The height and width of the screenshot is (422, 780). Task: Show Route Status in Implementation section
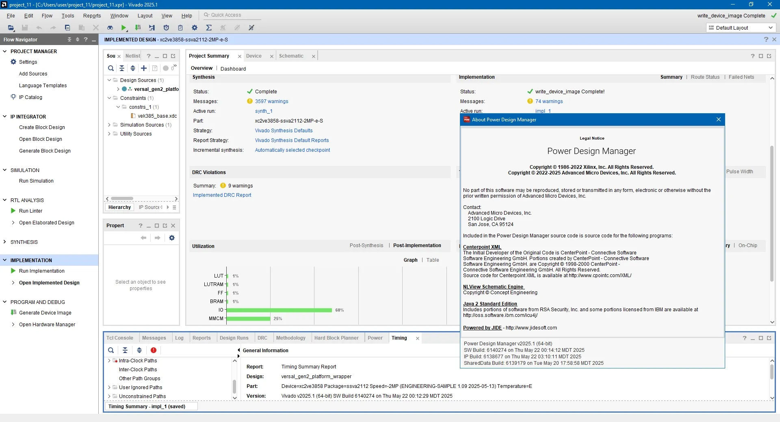pos(705,77)
